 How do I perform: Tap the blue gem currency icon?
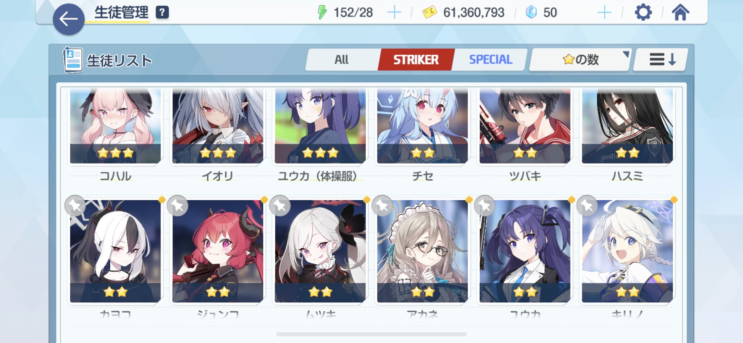pos(531,12)
